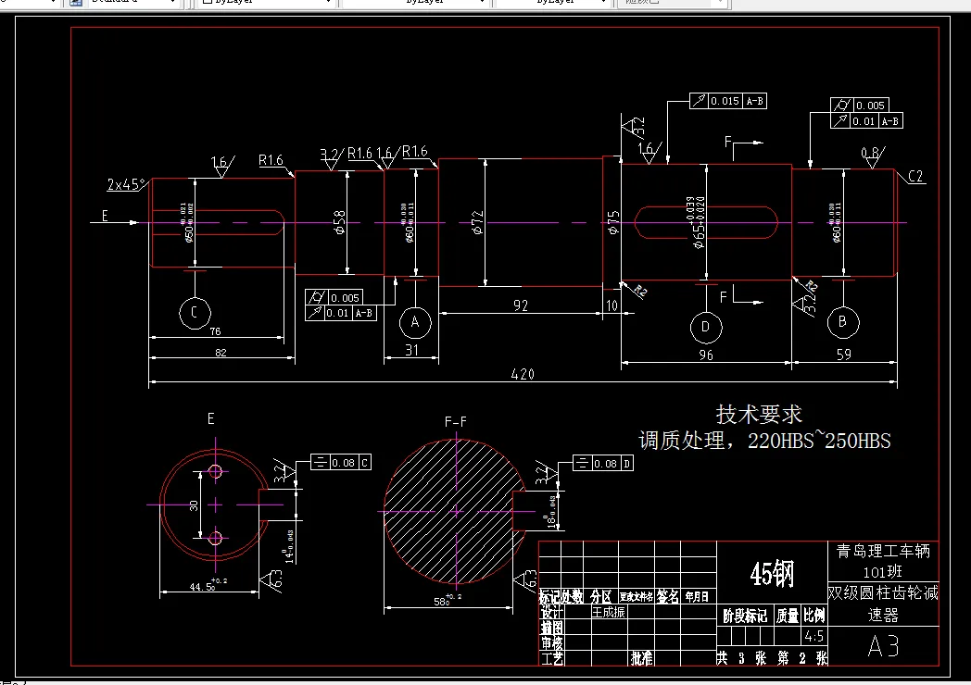Click the F-F section view label

(x=456, y=421)
